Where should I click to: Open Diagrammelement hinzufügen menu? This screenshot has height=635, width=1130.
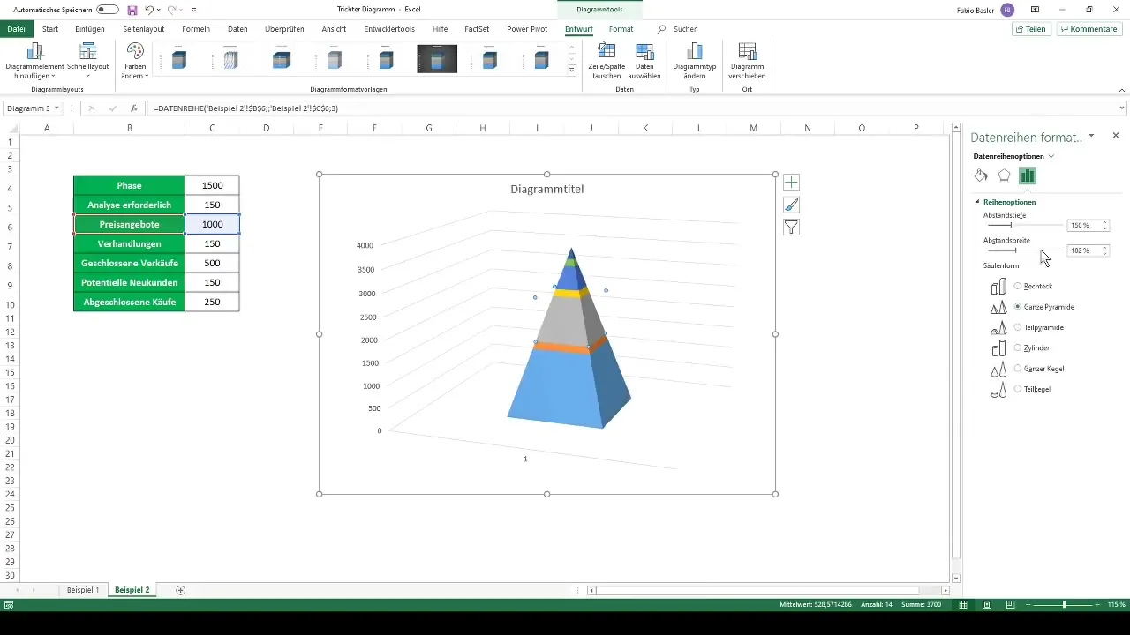click(x=35, y=61)
